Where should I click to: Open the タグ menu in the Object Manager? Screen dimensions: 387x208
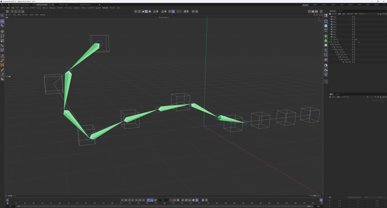pyautogui.click(x=356, y=14)
